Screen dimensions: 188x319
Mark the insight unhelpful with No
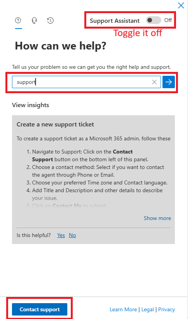point(72,235)
